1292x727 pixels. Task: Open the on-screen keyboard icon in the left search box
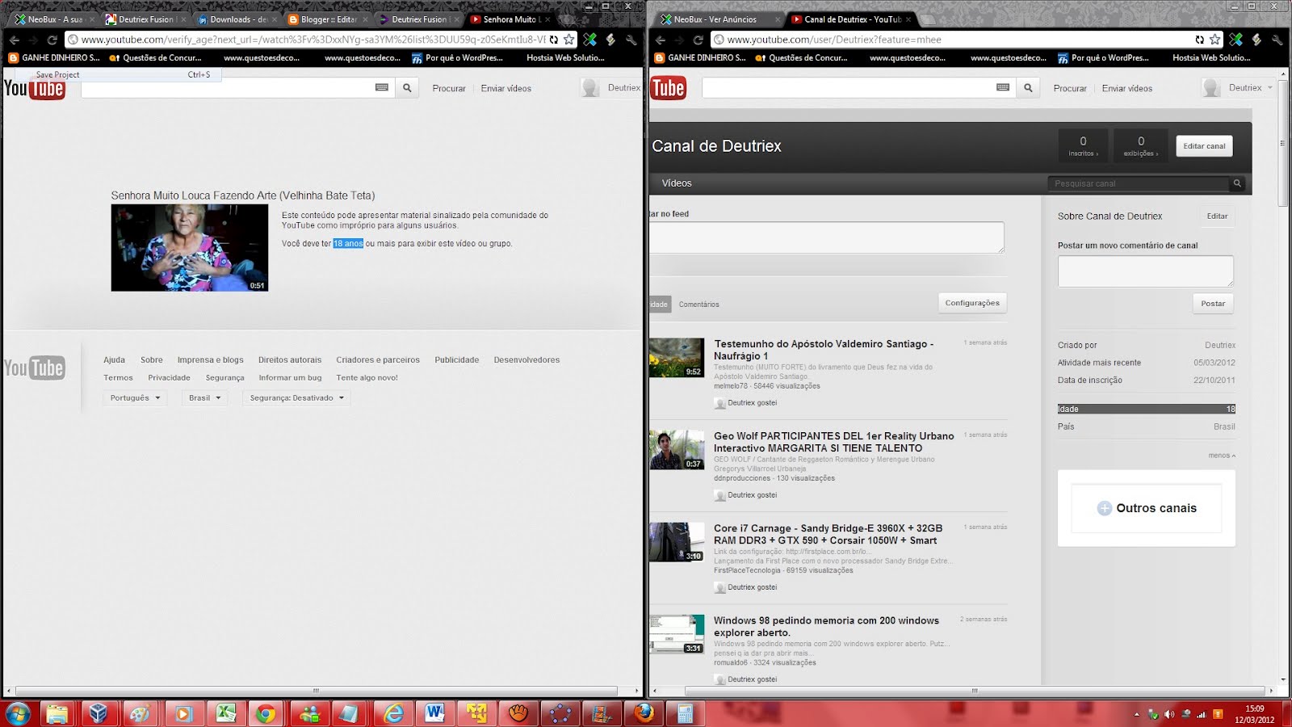[382, 87]
